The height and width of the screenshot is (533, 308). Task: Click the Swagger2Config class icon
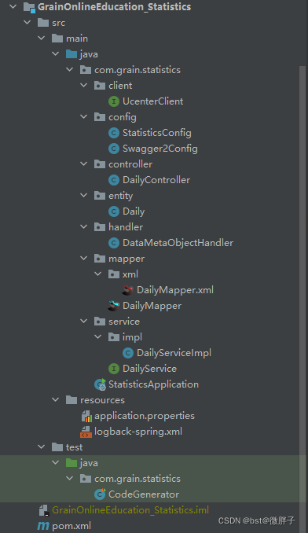point(114,149)
